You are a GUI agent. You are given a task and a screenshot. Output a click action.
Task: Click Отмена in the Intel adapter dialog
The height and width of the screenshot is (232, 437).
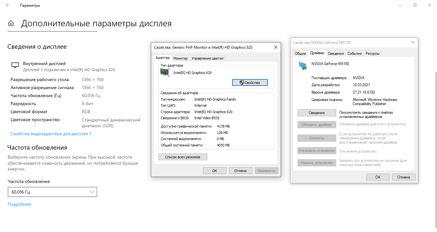(240, 171)
